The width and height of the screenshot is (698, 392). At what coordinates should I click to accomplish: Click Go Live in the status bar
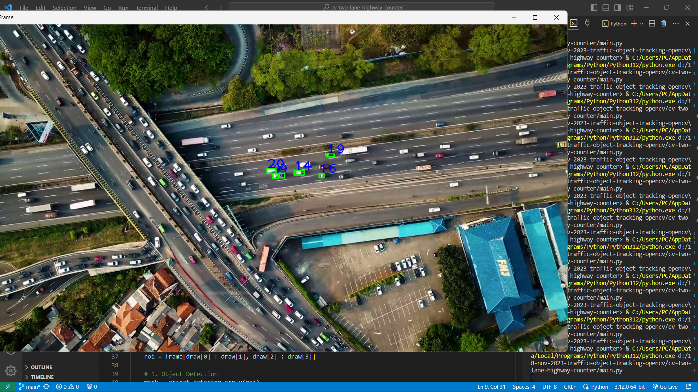coord(665,387)
